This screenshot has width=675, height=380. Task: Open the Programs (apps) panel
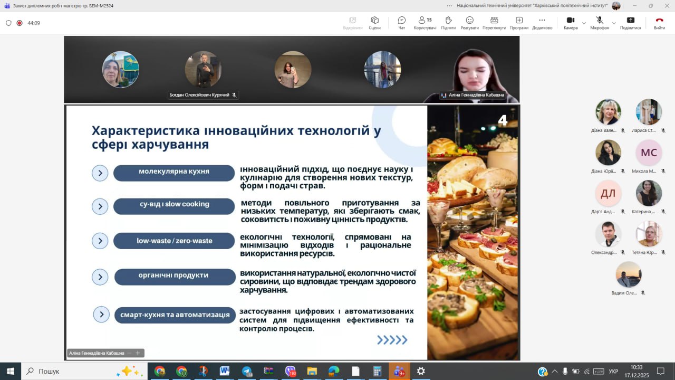(x=519, y=23)
